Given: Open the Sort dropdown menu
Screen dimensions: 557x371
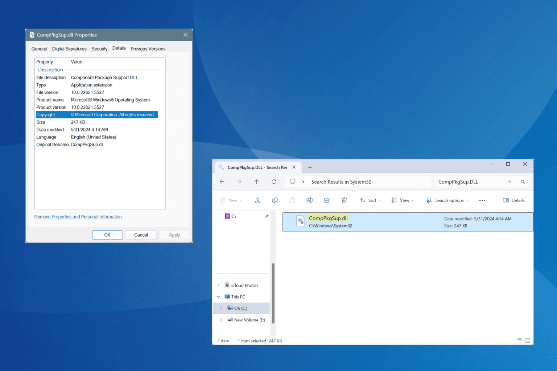Looking at the screenshot, I should [x=370, y=200].
